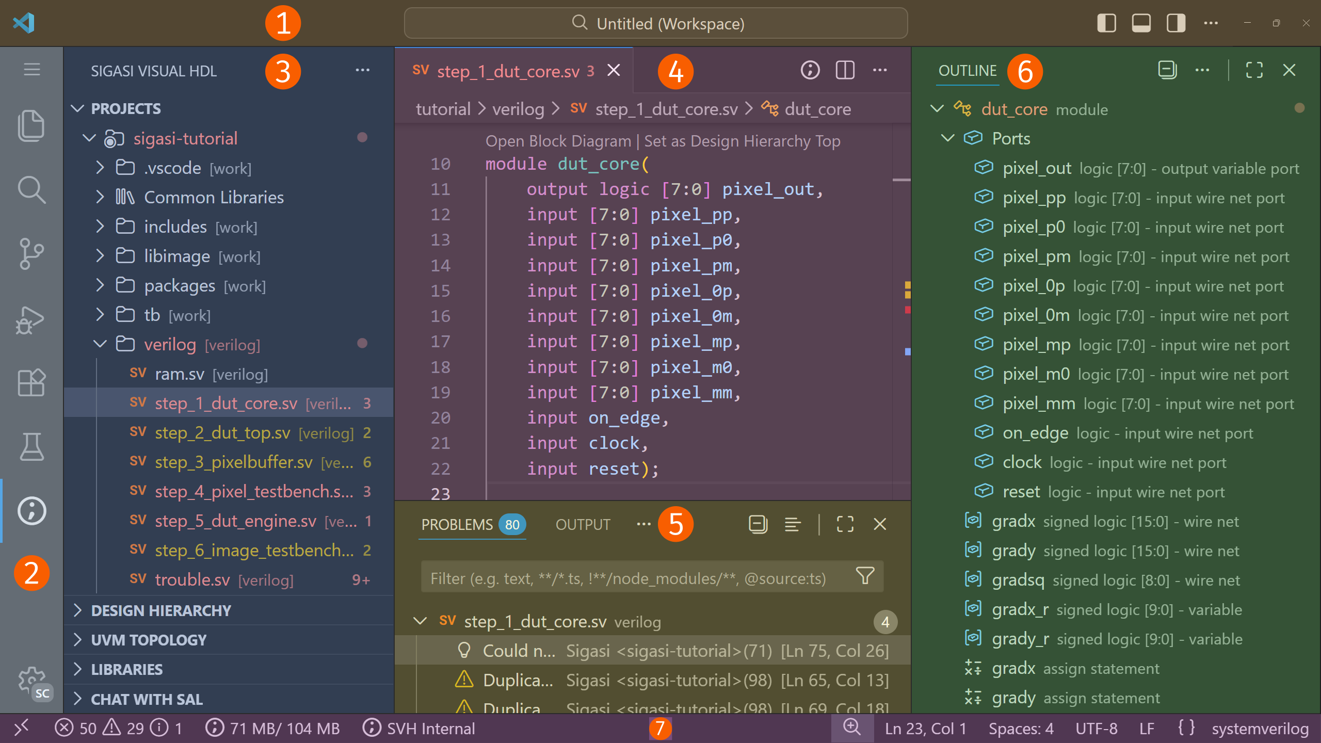
Task: Open the Testing beaker view
Action: [31, 446]
